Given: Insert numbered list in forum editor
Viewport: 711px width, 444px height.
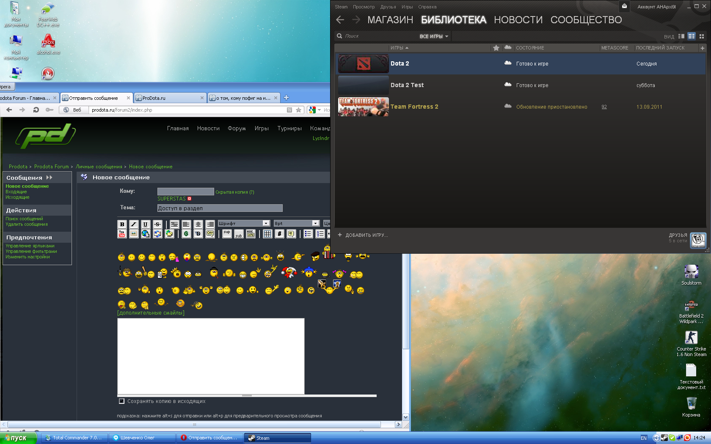Looking at the screenshot, I should [320, 234].
